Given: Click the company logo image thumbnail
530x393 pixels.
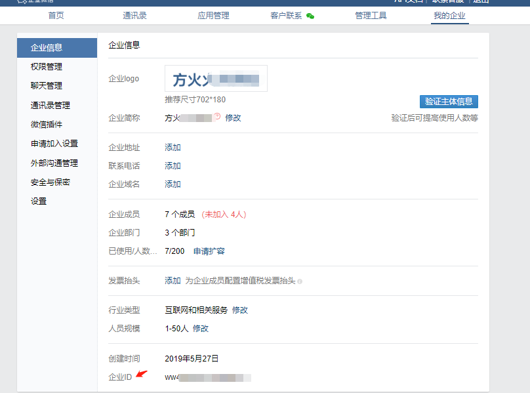Looking at the screenshot, I should coord(216,77).
